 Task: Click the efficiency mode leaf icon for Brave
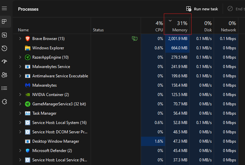[135, 39]
